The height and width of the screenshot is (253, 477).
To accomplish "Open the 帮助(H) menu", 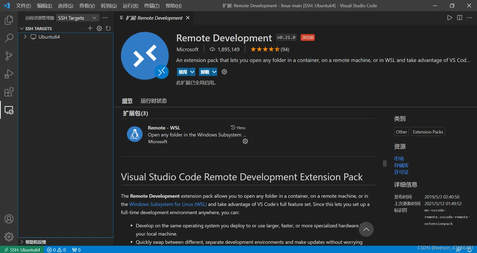I will [x=173, y=6].
